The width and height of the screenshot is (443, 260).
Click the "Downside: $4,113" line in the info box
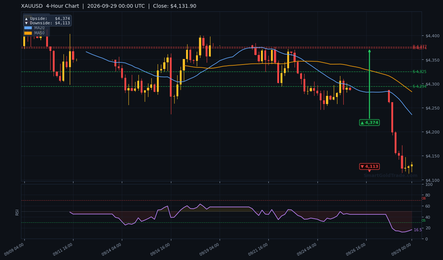[x=47, y=23]
